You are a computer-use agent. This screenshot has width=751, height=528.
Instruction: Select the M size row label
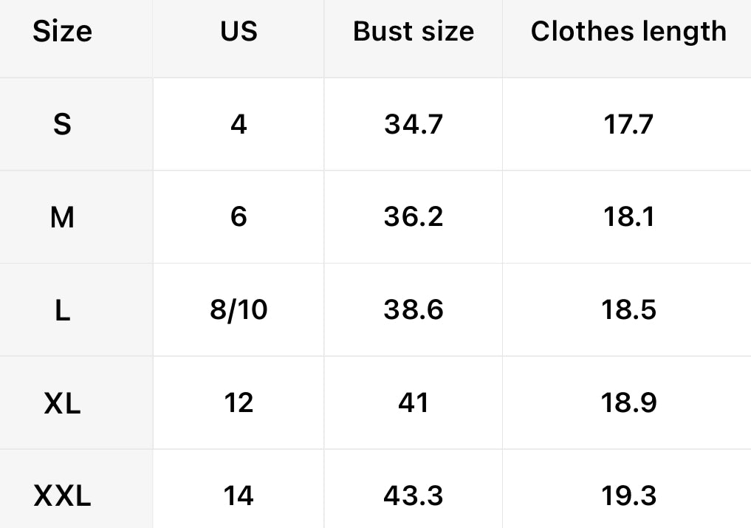click(x=63, y=218)
